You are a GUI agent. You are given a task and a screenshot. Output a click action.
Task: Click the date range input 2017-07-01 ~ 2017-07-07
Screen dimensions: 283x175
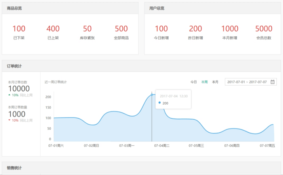pyautogui.click(x=247, y=82)
